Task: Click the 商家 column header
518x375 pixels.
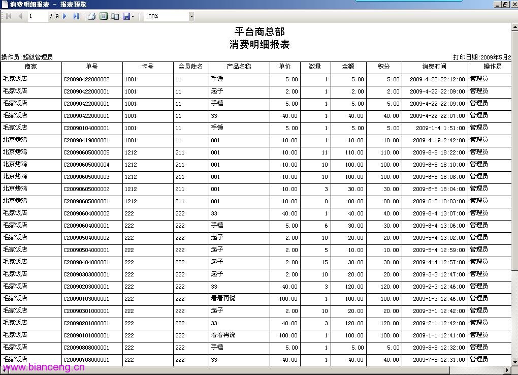Action: point(30,67)
